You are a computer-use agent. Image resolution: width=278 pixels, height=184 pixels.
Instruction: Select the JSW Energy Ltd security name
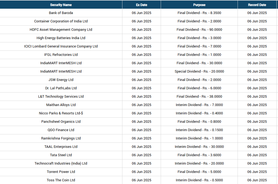coord(61,80)
